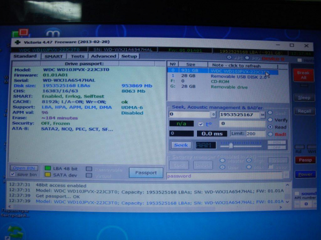Click the Sleep button
The image size is (321, 240).
point(304,98)
